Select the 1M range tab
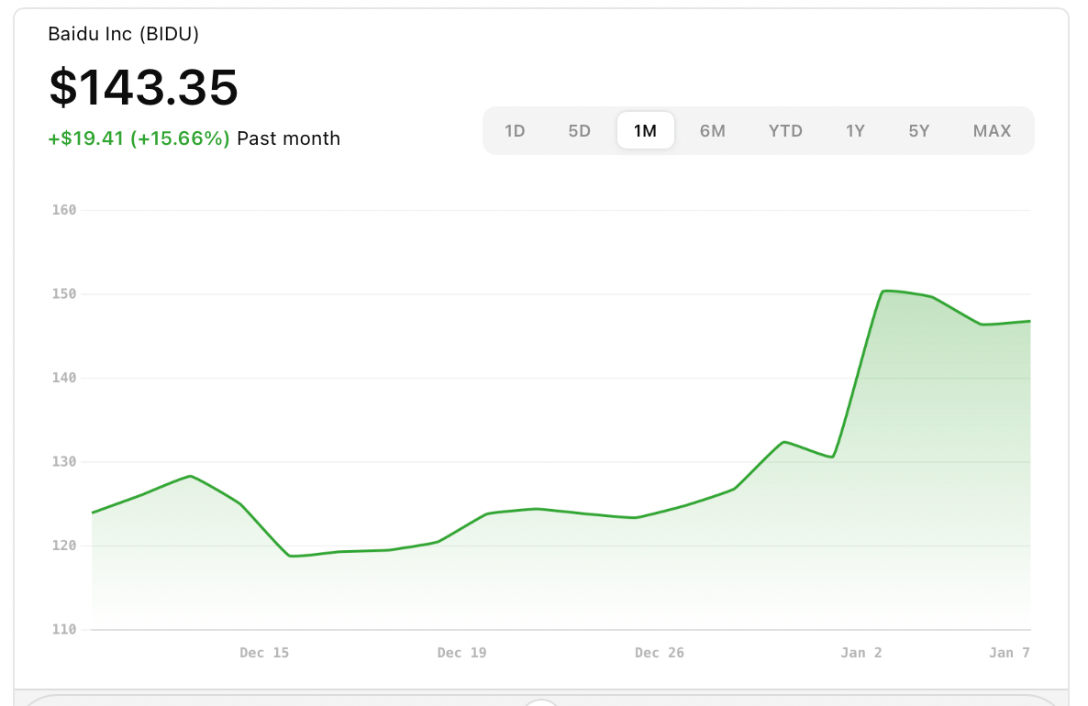The width and height of the screenshot is (1088, 706). click(645, 130)
